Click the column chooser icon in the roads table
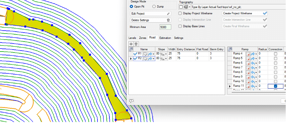Viewport: 286px width, 123px height. [131, 49]
